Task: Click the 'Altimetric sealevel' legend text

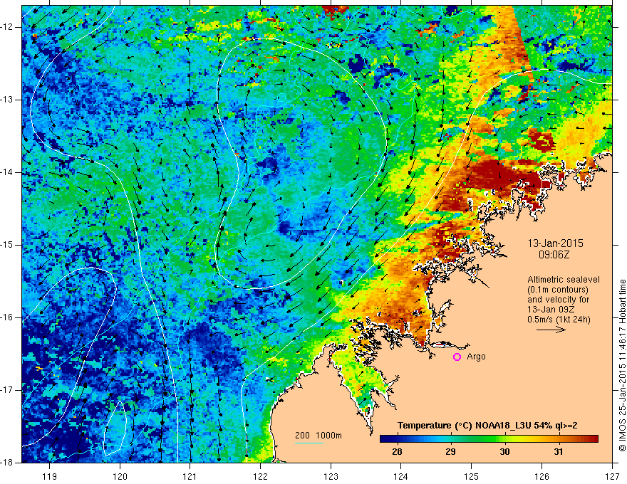Action: tap(564, 280)
